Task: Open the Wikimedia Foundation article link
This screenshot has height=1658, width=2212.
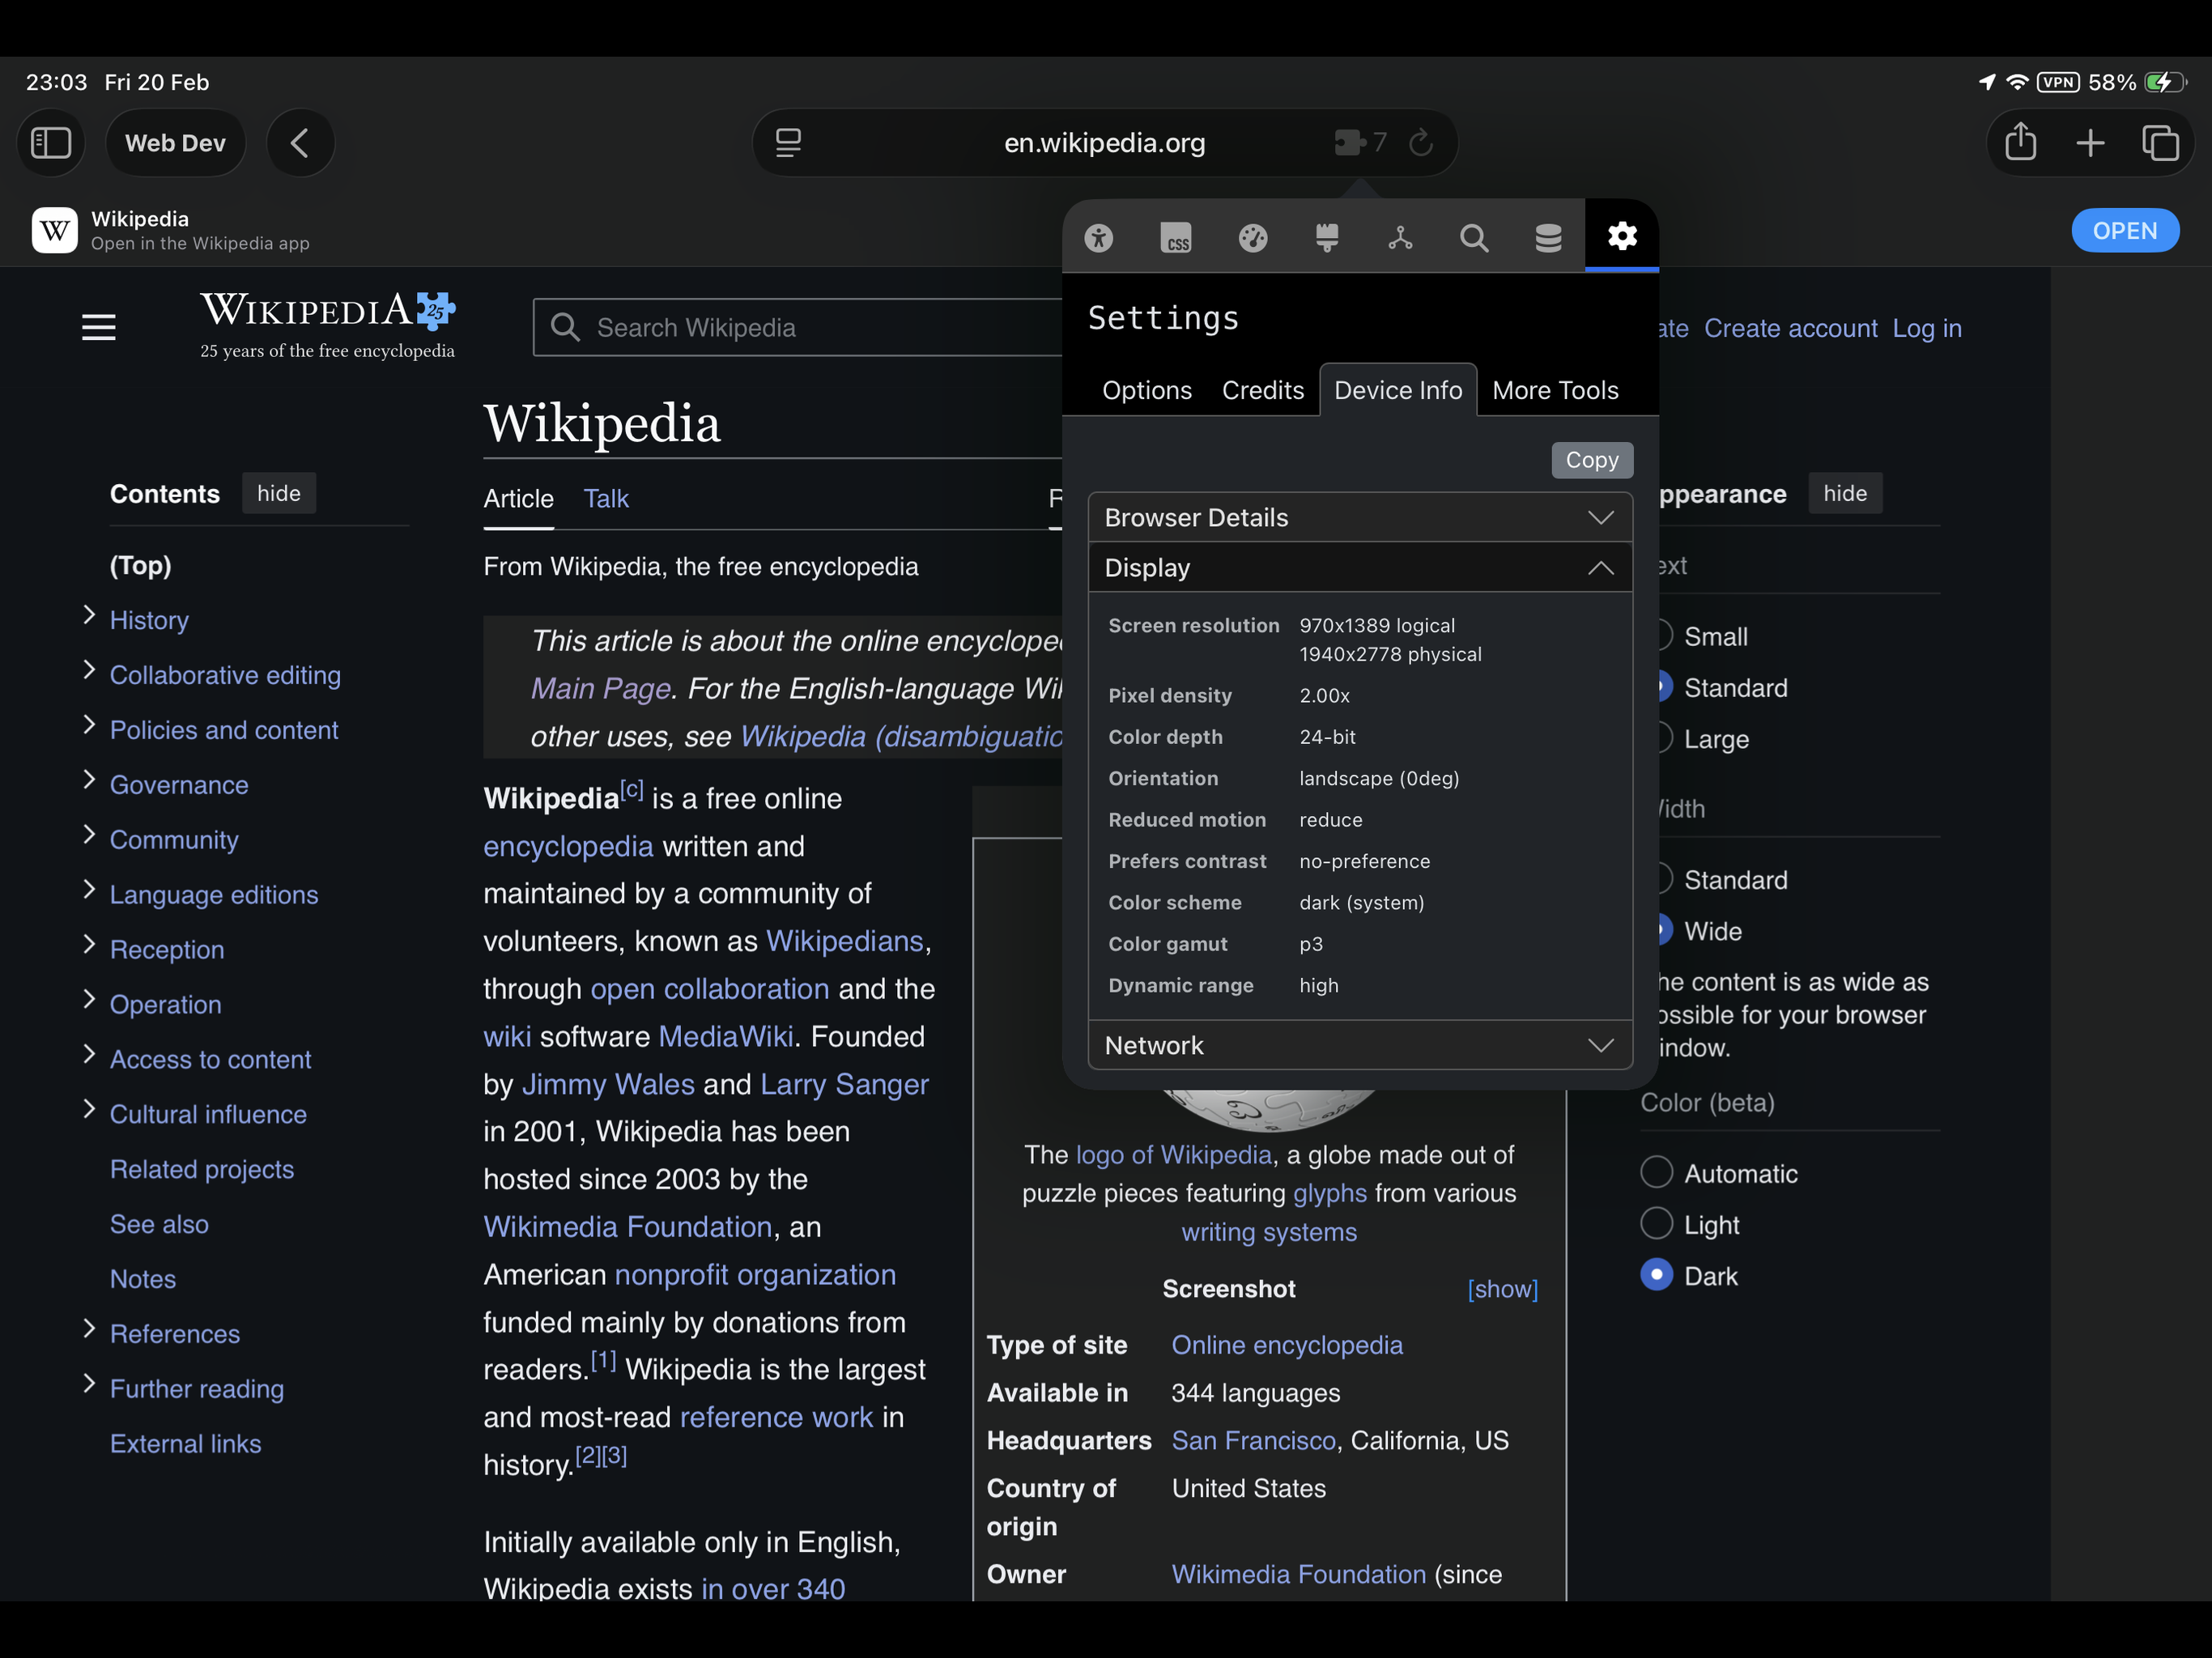Action: click(x=627, y=1226)
